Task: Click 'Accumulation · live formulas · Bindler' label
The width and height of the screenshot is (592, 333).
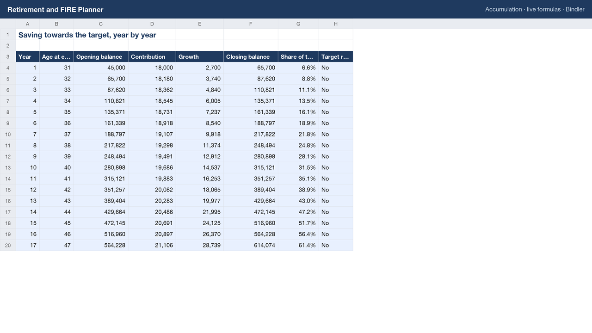Action: 535,9
